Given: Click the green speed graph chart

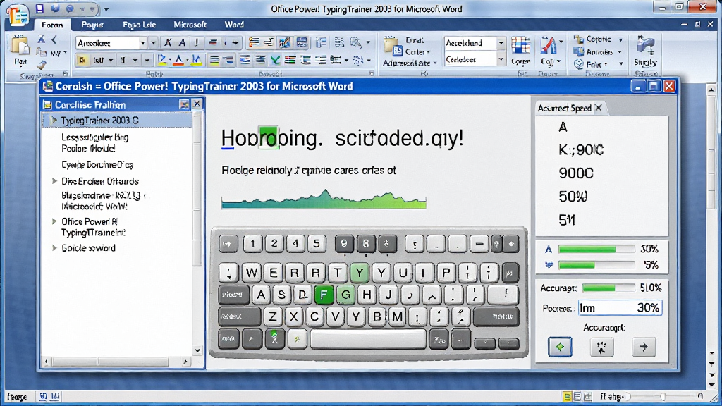Looking at the screenshot, I should coord(324,199).
